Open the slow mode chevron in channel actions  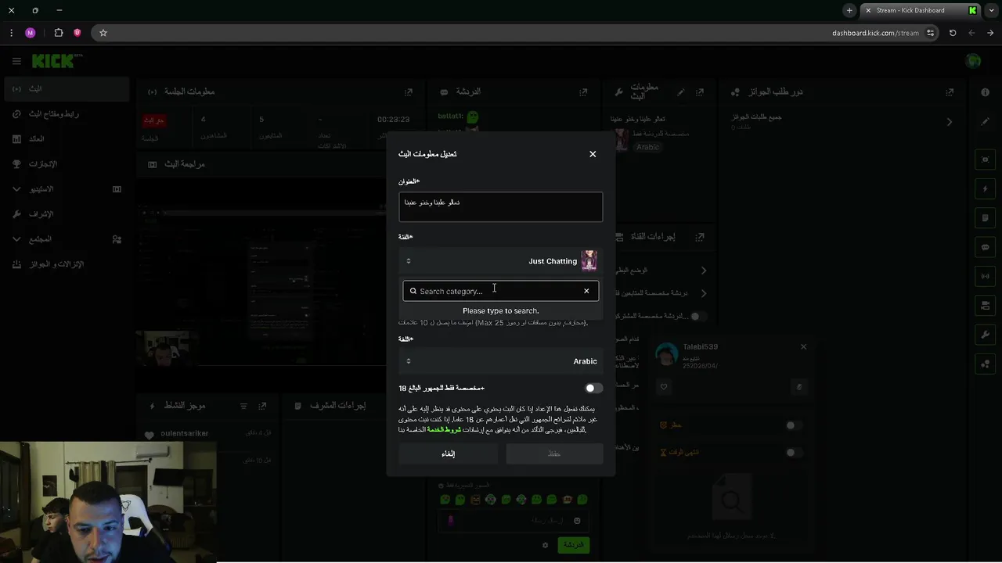[x=704, y=271]
